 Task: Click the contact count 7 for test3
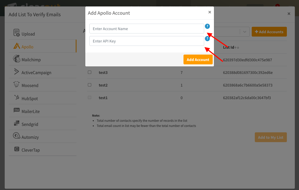pyautogui.click(x=181, y=73)
